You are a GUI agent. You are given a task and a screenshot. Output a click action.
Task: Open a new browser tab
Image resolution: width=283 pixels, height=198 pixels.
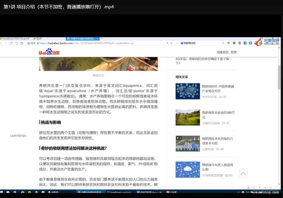tap(102, 38)
